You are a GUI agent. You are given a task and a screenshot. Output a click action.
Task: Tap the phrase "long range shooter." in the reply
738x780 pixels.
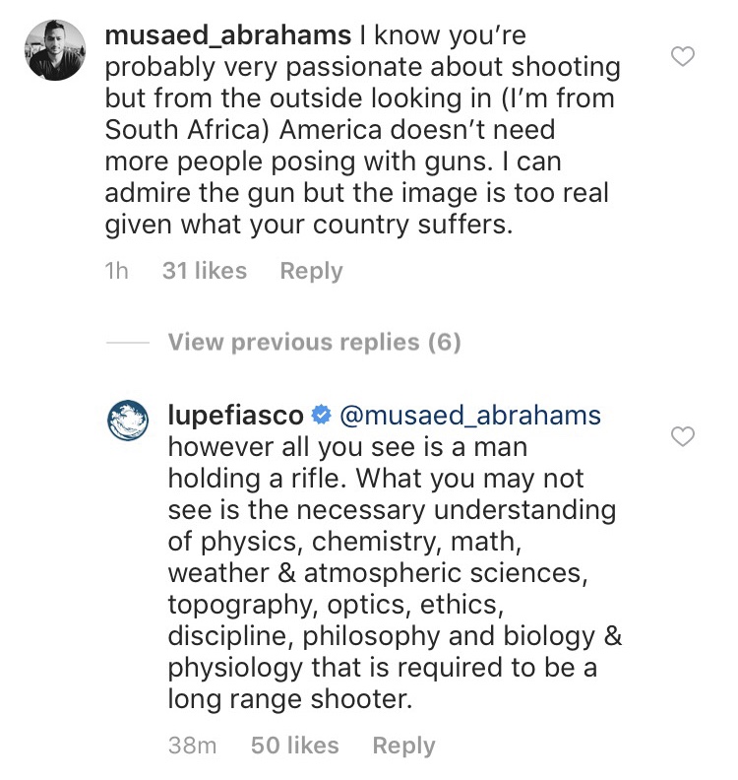pyautogui.click(x=290, y=698)
